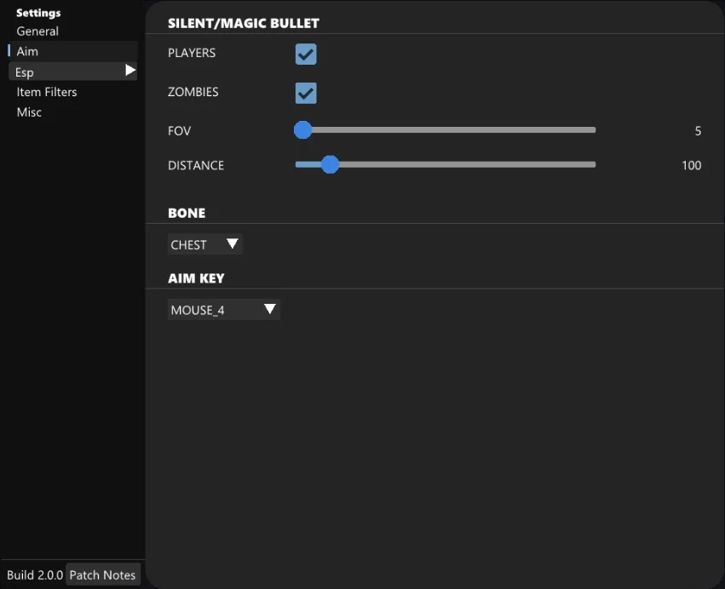Click the PLAYERS option label
Screen dimensions: 725x589
coord(192,53)
